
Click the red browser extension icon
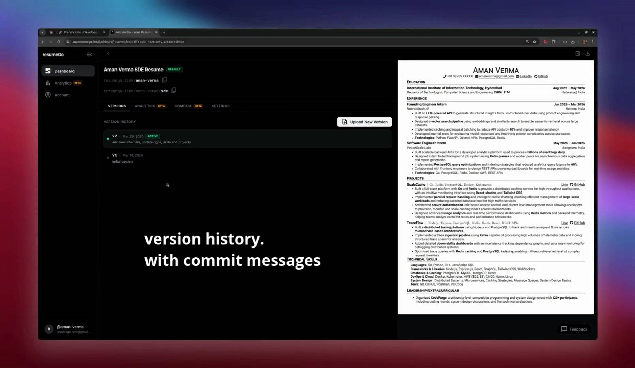click(x=545, y=42)
